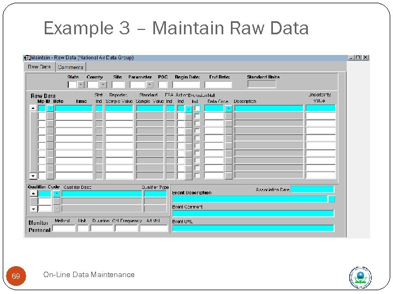The height and width of the screenshot is (294, 393).
Task: Click highlighted row's Standard Sample Value cell
Action: [150, 108]
